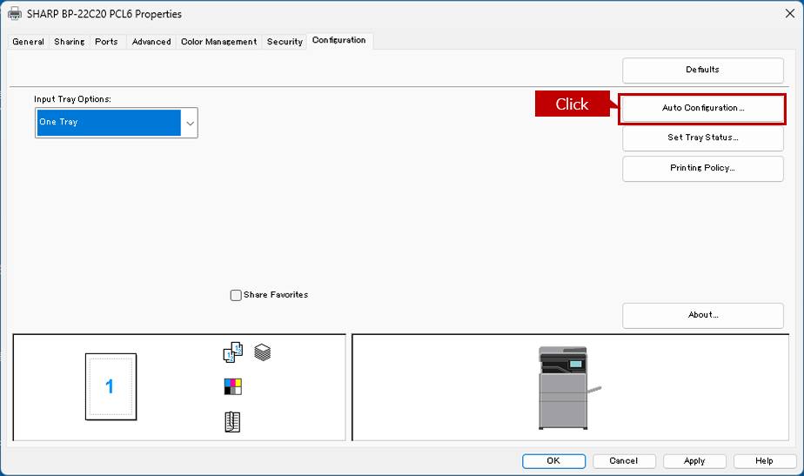Viewport: 804px width, 476px height.
Task: Open the Security tab
Action: [285, 42]
